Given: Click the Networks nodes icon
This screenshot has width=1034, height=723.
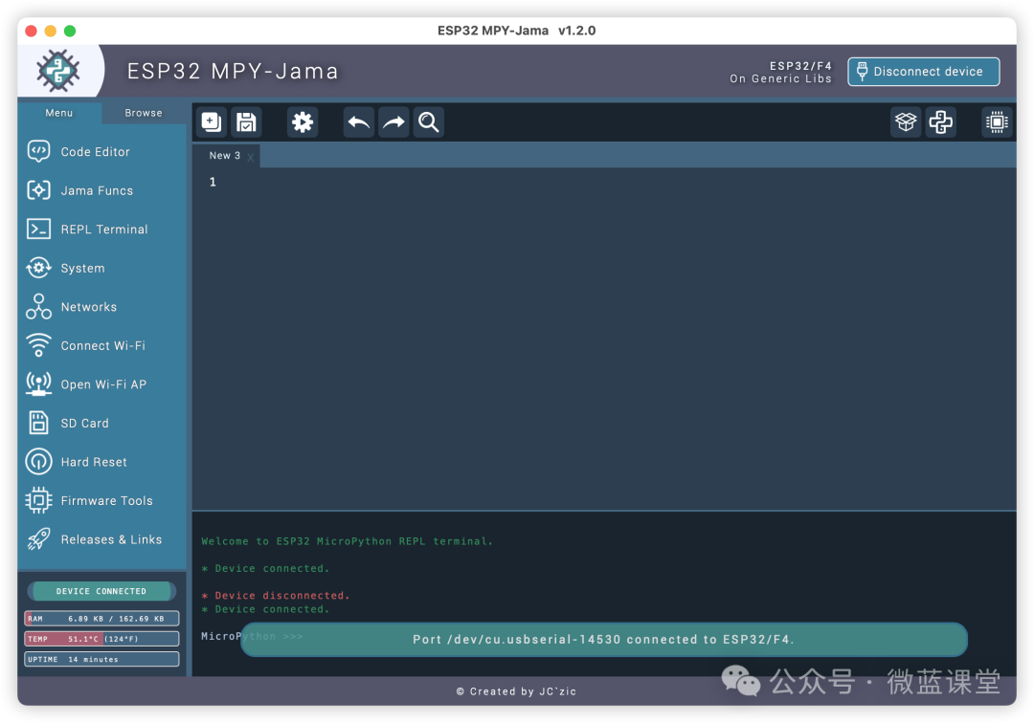Looking at the screenshot, I should pyautogui.click(x=38, y=307).
